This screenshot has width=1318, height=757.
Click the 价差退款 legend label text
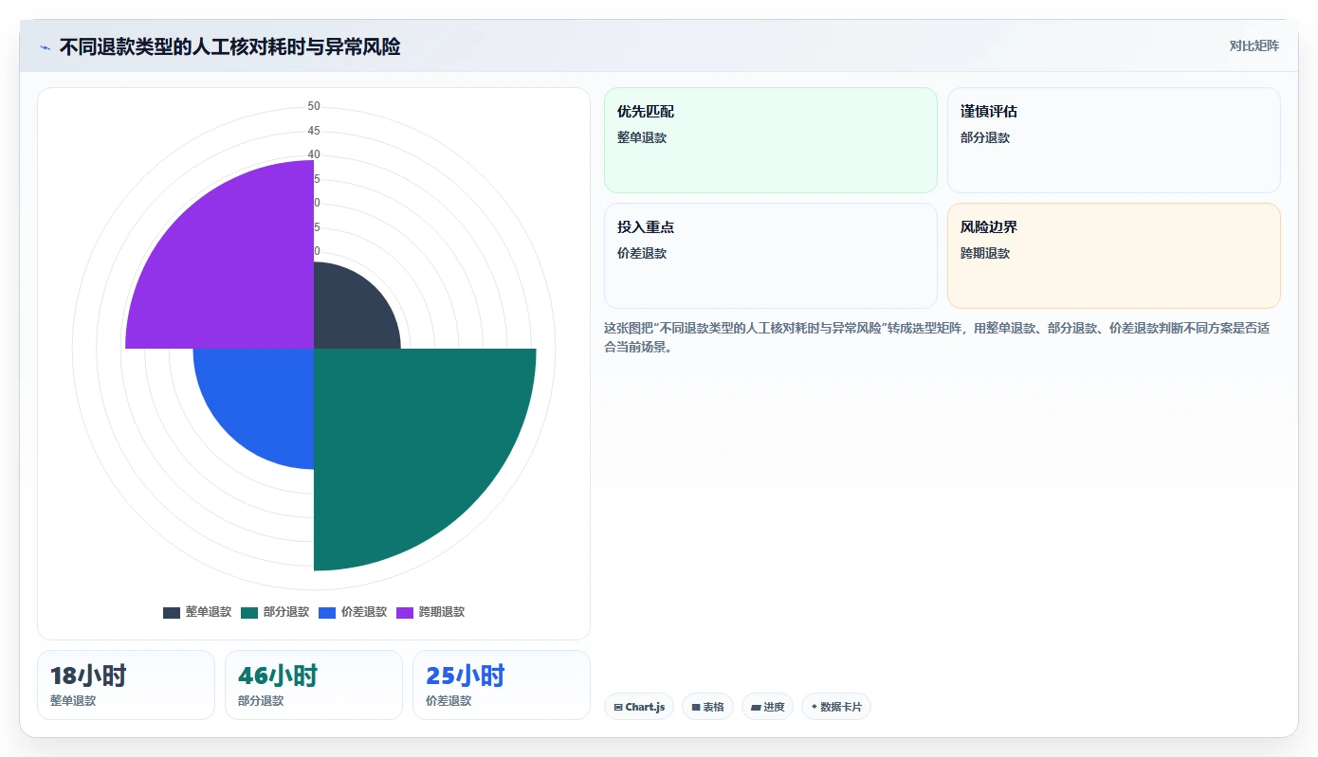pos(364,612)
